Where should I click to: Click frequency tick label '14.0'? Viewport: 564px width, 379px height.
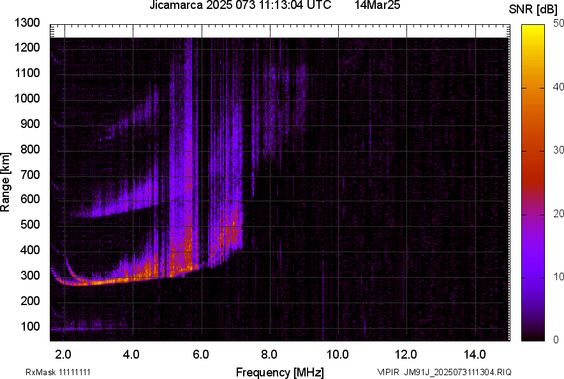[x=475, y=355]
